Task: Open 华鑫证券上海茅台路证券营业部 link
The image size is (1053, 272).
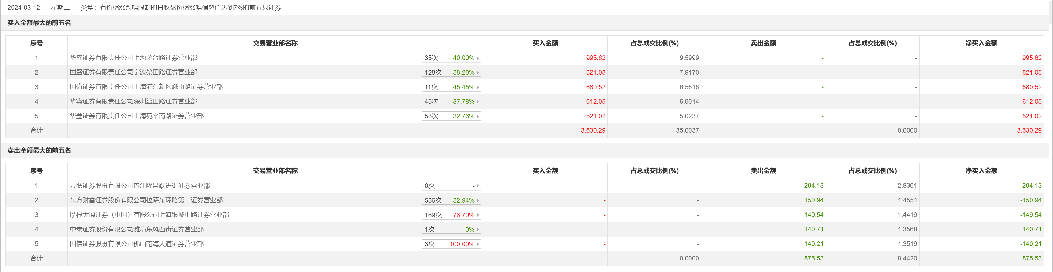Action: 133,58
